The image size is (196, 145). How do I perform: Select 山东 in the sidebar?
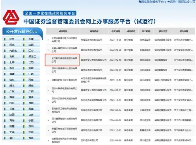12,80
